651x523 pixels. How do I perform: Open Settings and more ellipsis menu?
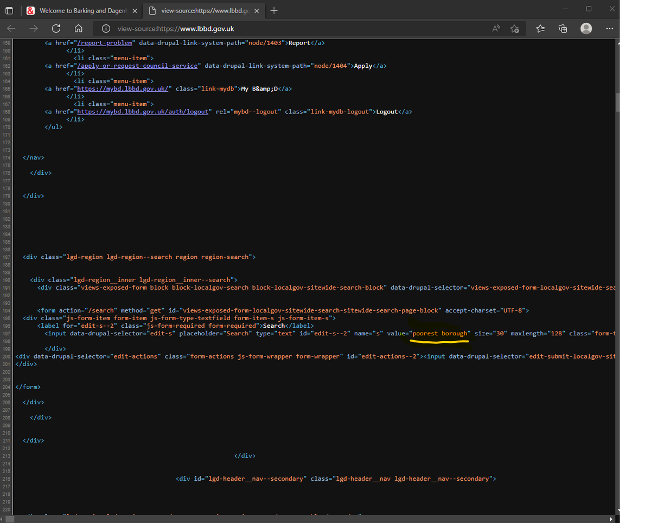coord(610,29)
